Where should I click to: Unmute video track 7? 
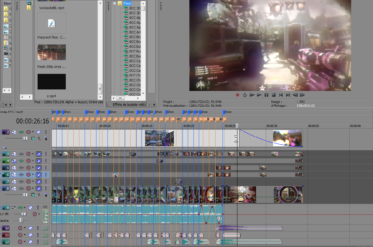[39, 182]
